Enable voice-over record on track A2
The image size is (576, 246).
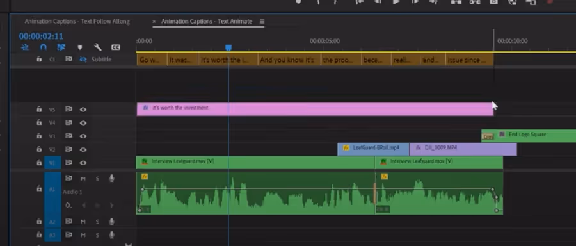tap(111, 222)
